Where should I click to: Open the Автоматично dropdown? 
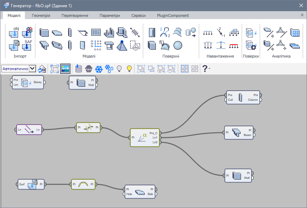tap(32, 68)
